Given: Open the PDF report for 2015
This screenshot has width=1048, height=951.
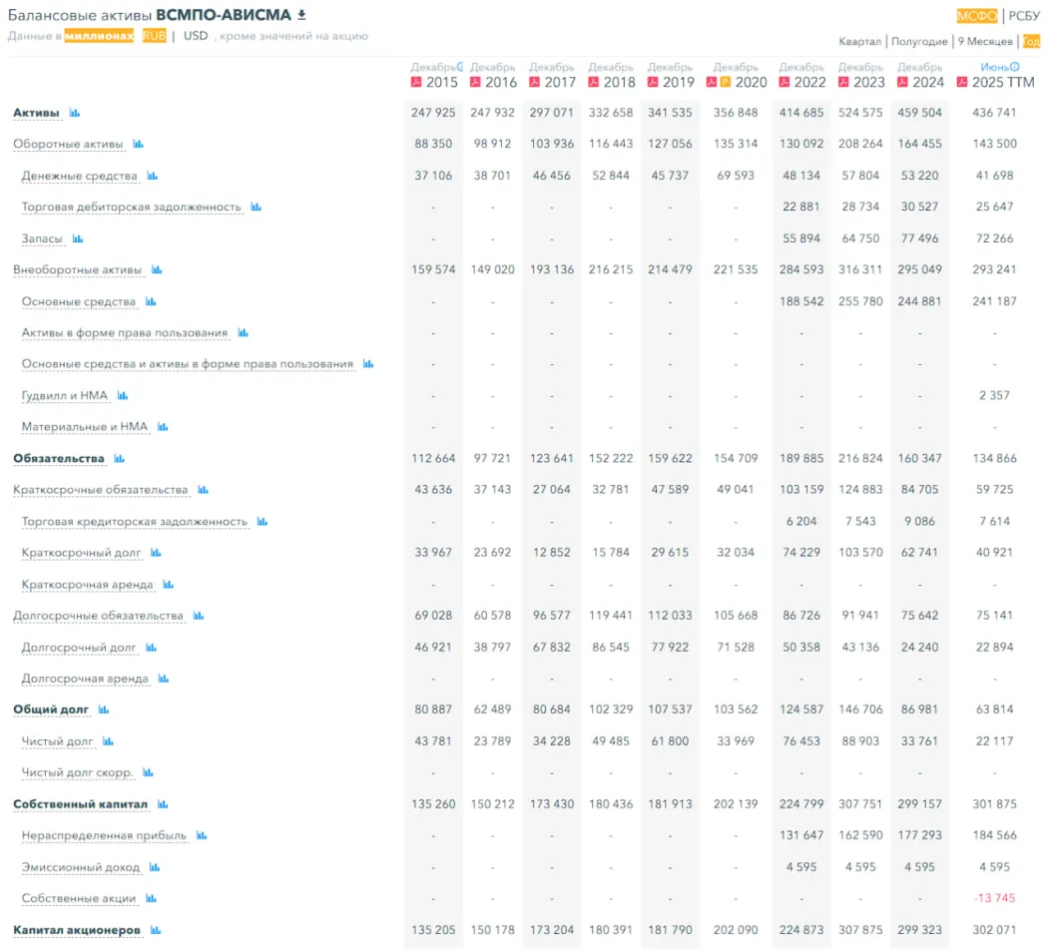Looking at the screenshot, I should 417,82.
